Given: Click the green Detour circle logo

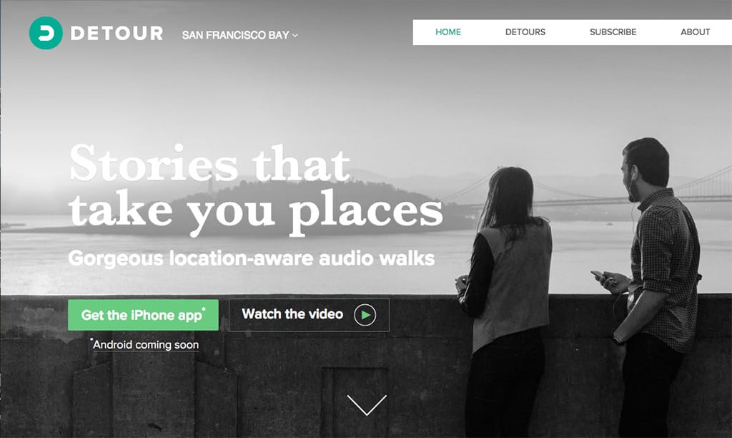Looking at the screenshot, I should pyautogui.click(x=46, y=33).
